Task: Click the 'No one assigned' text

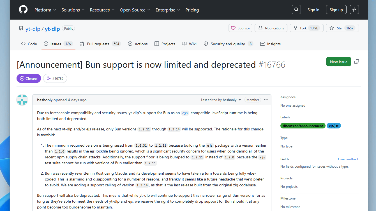Action: [293, 105]
